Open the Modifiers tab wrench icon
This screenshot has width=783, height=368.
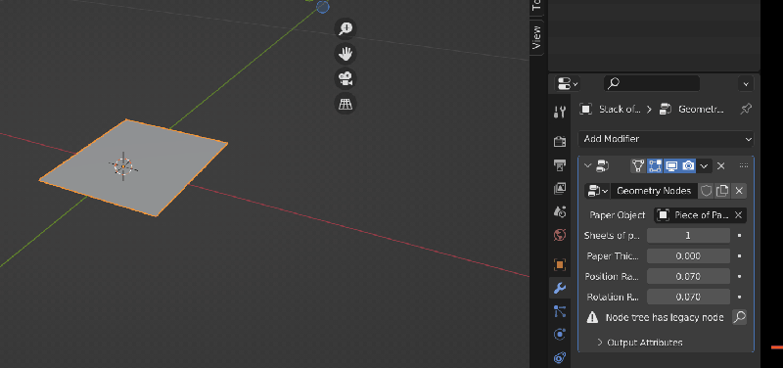pos(560,288)
